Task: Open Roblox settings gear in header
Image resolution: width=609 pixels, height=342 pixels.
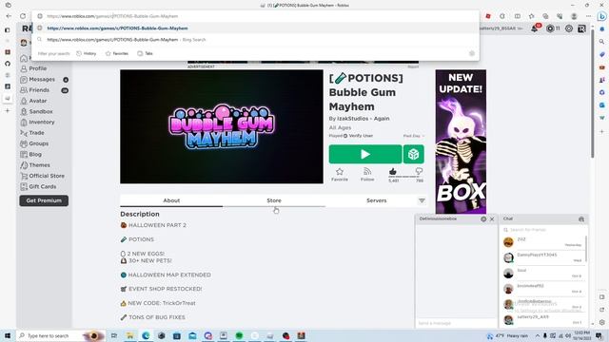Action: [x=569, y=28]
